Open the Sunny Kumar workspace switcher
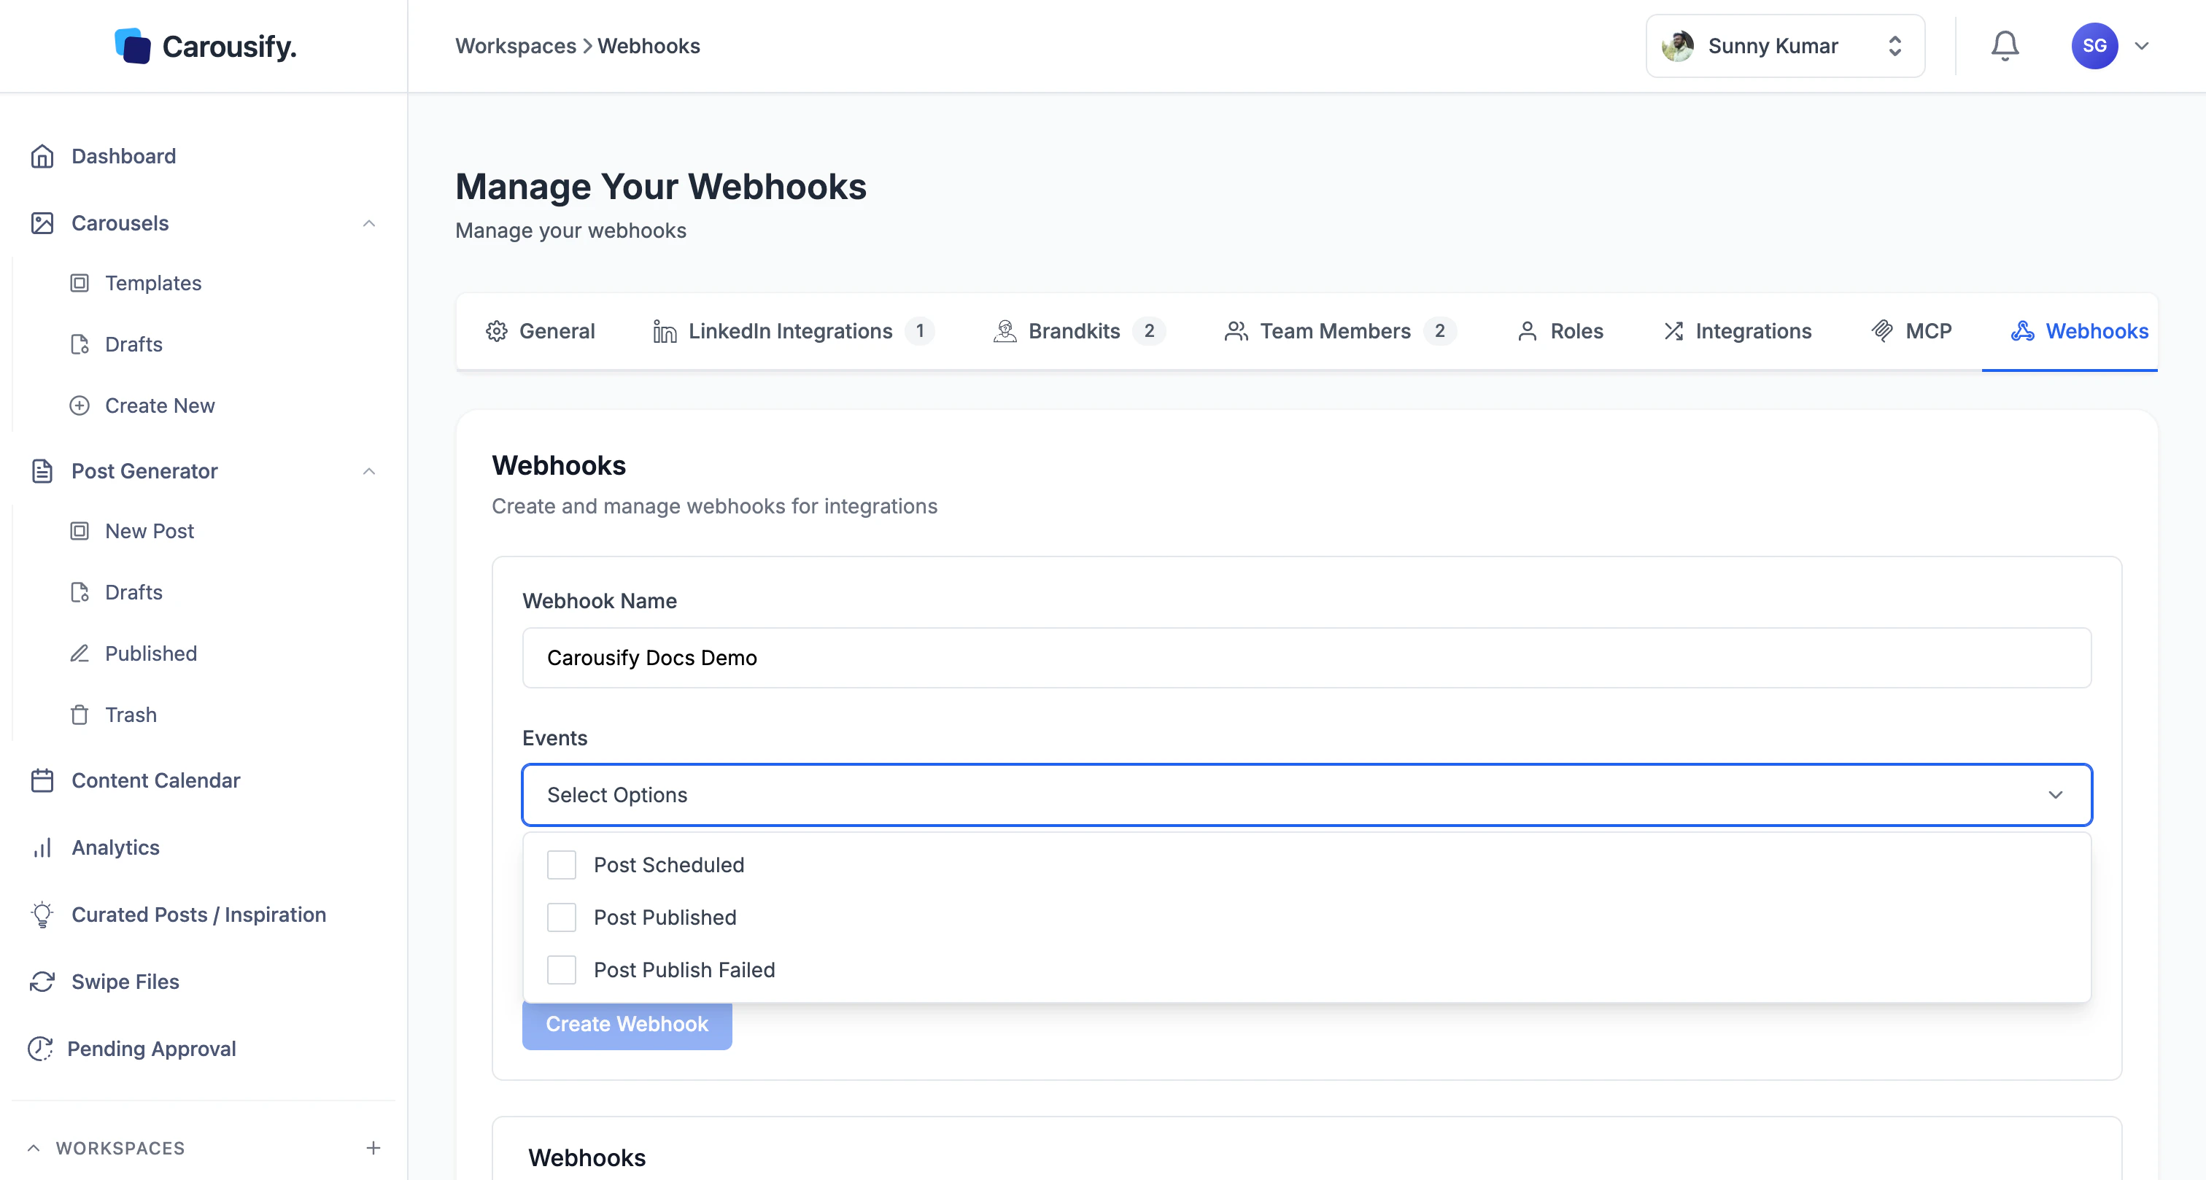This screenshot has height=1180, width=2206. [1784, 46]
